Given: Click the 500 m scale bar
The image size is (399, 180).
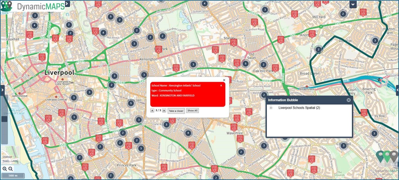Looking at the screenshot, I should click(13, 176).
